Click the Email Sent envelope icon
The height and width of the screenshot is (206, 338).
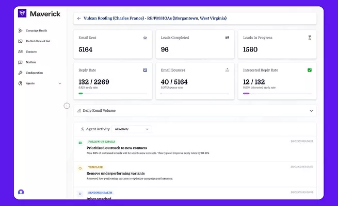coord(144,38)
